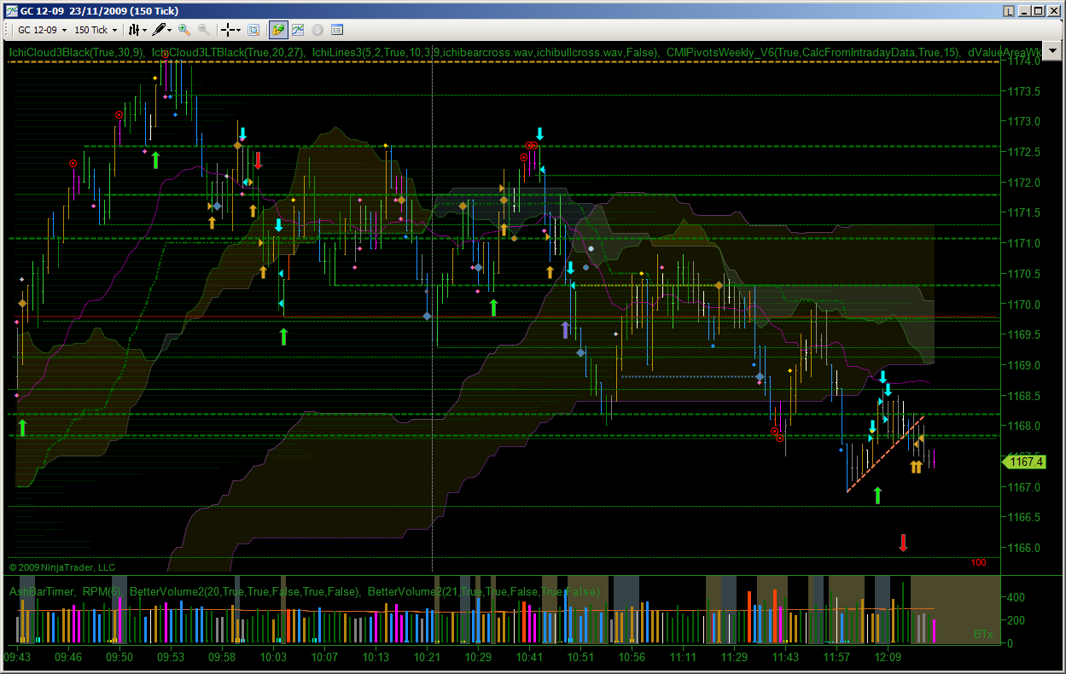Image resolution: width=1066 pixels, height=674 pixels.
Task: Click the BetterVolume2(21,...) indicator label
Action: pos(483,591)
